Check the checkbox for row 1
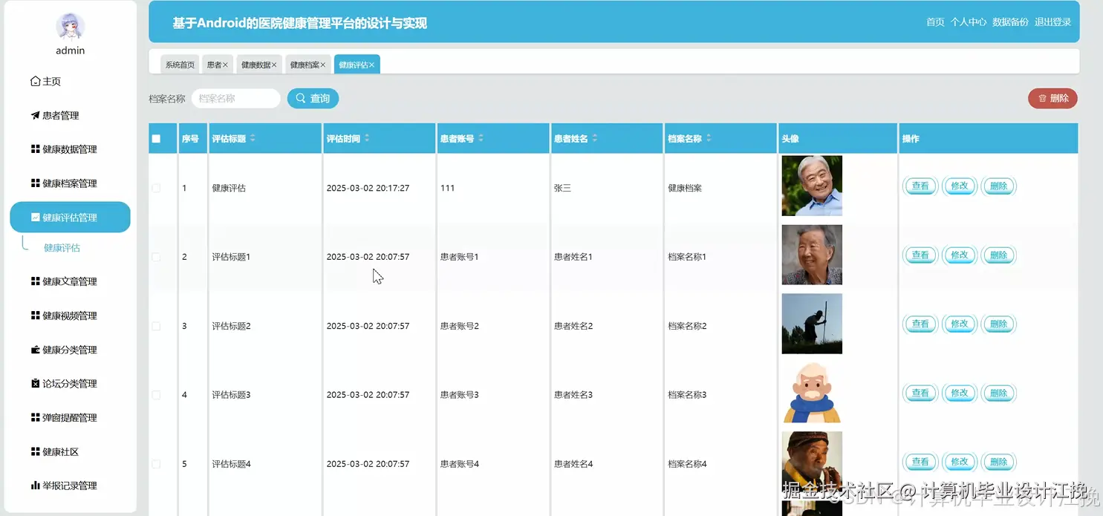This screenshot has height=516, width=1103. (156, 189)
